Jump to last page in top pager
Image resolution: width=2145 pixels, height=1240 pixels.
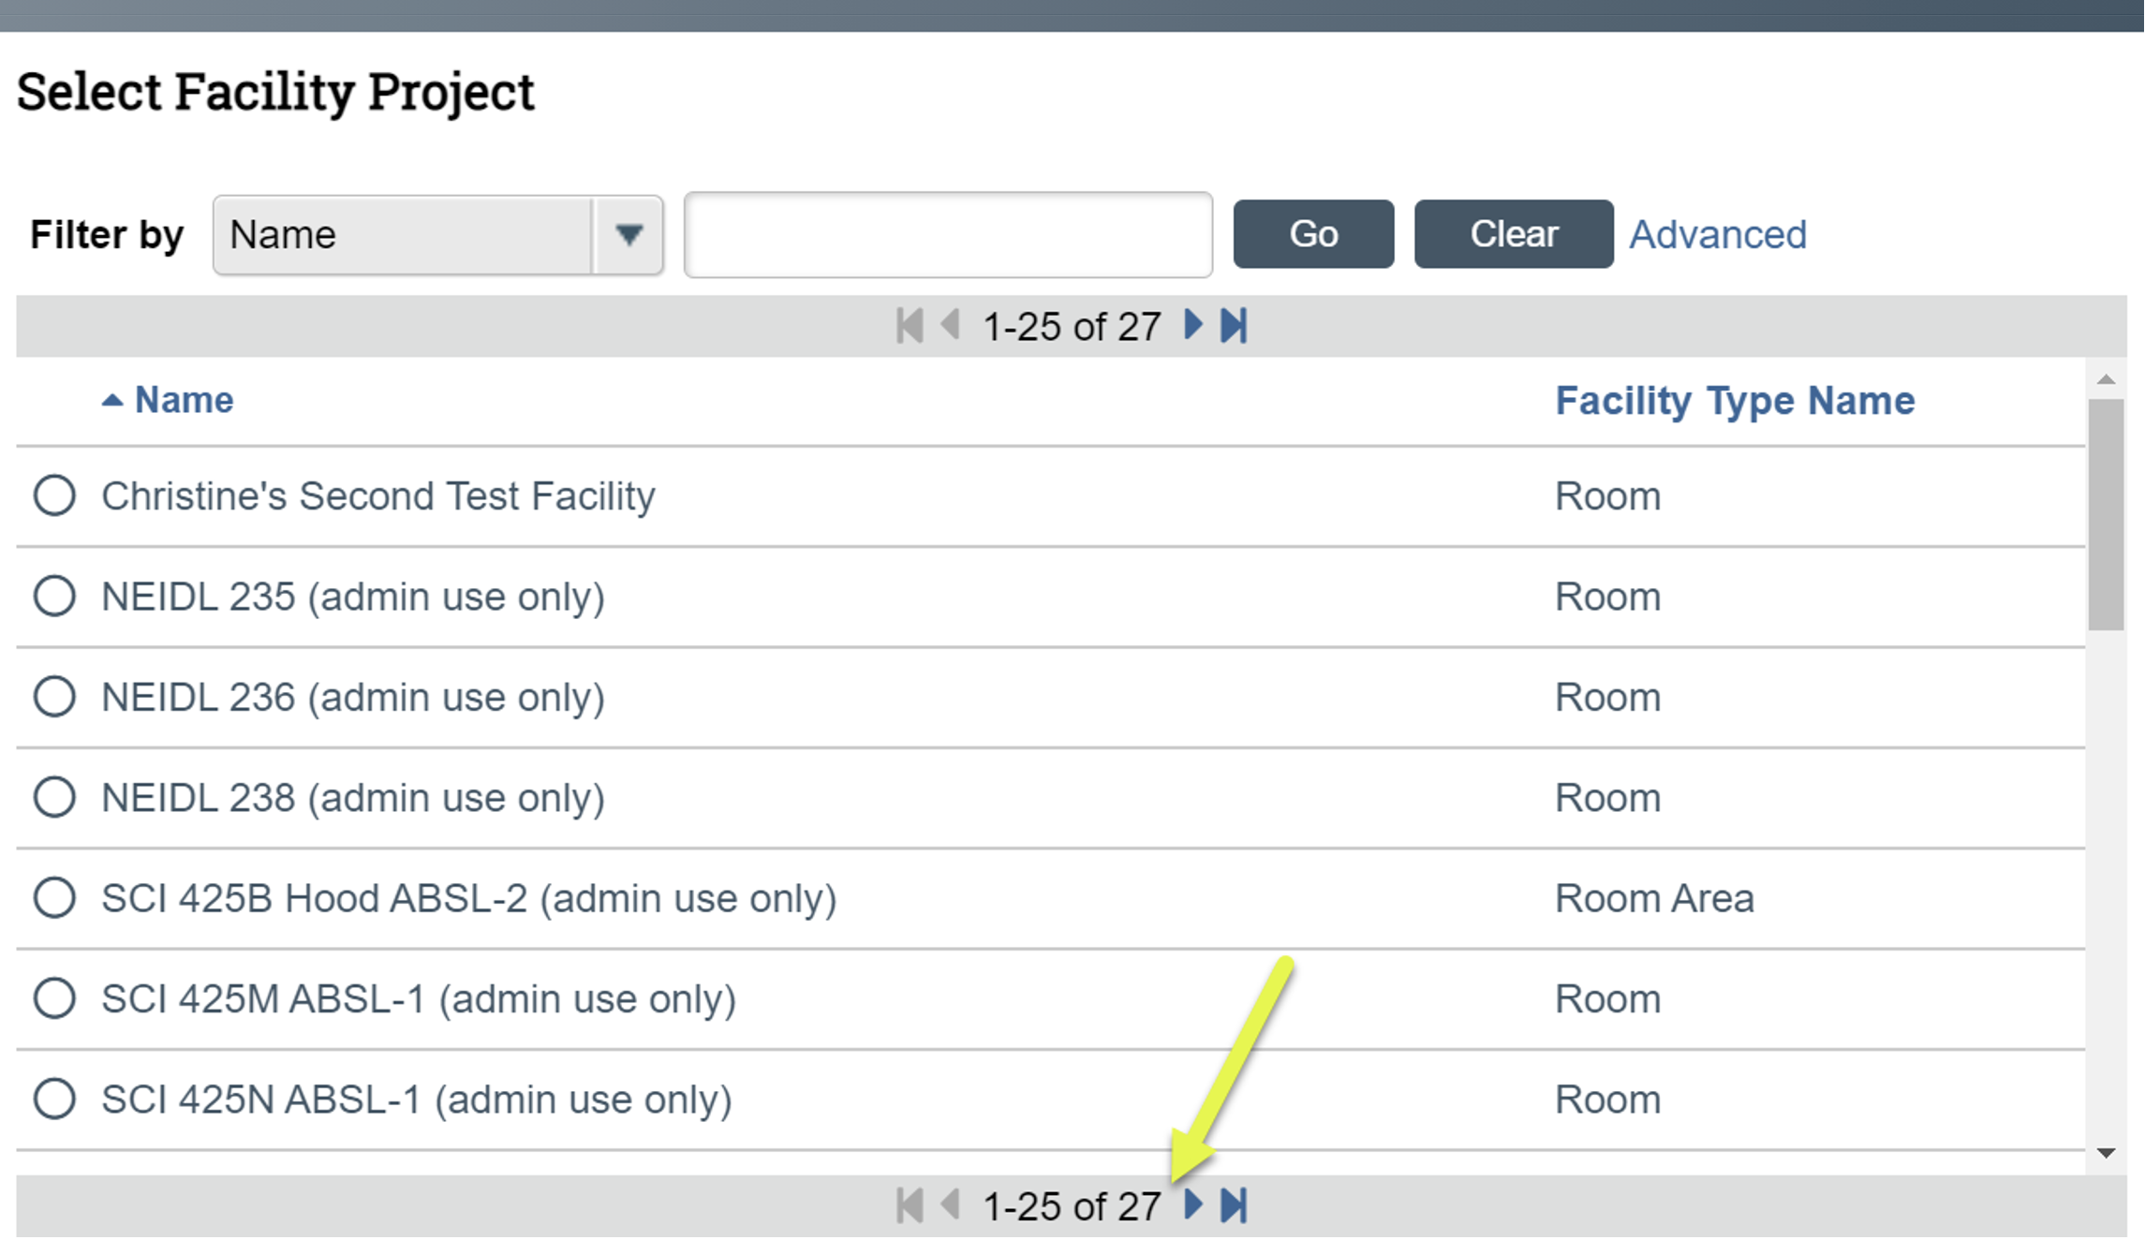point(1235,326)
